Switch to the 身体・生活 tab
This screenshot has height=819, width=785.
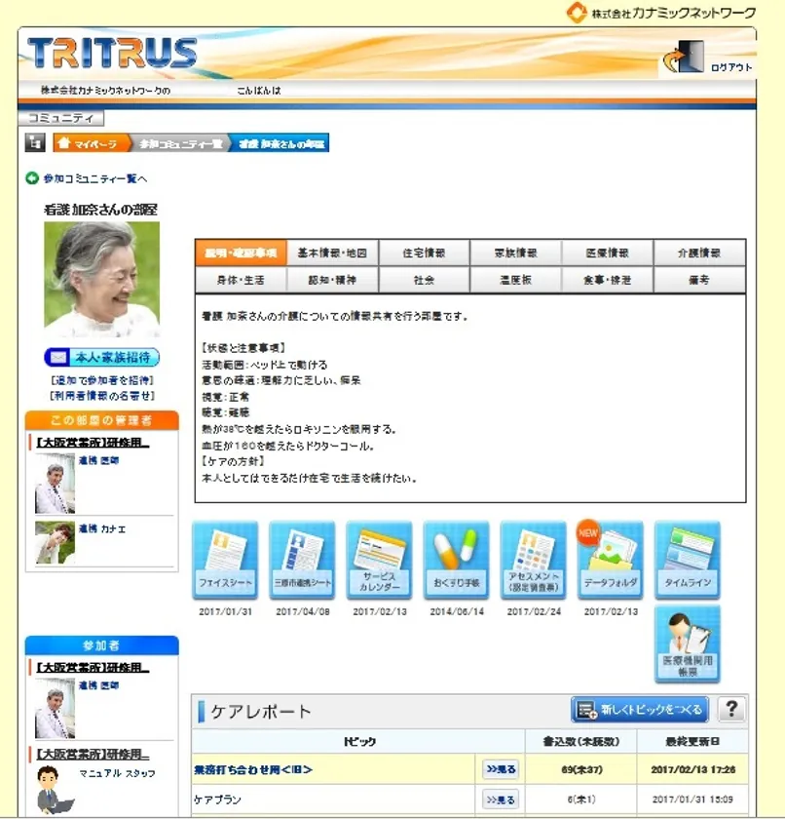click(x=241, y=280)
